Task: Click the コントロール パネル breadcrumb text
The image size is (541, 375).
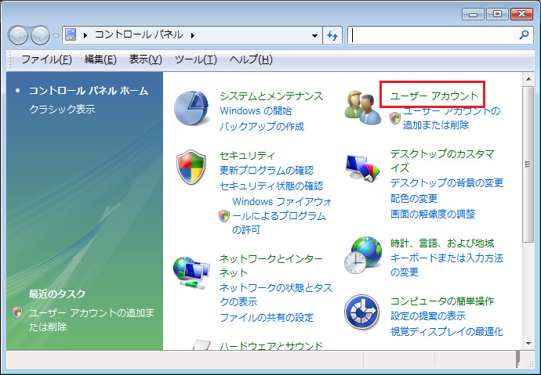Action: [x=139, y=34]
